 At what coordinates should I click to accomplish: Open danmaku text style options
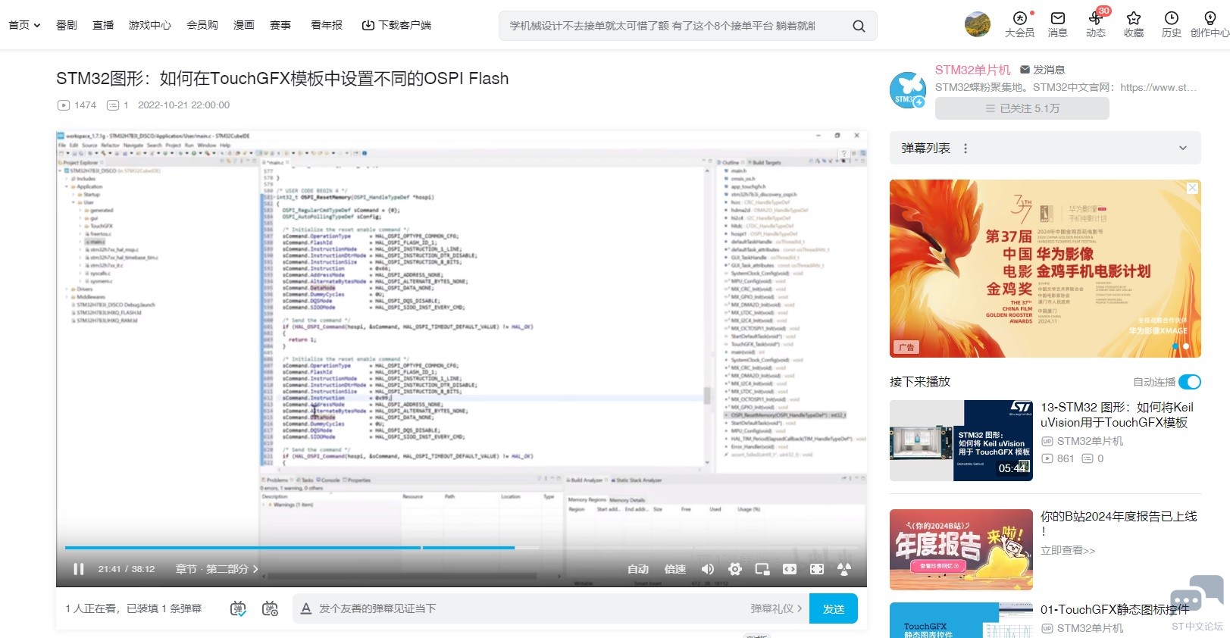(x=306, y=608)
